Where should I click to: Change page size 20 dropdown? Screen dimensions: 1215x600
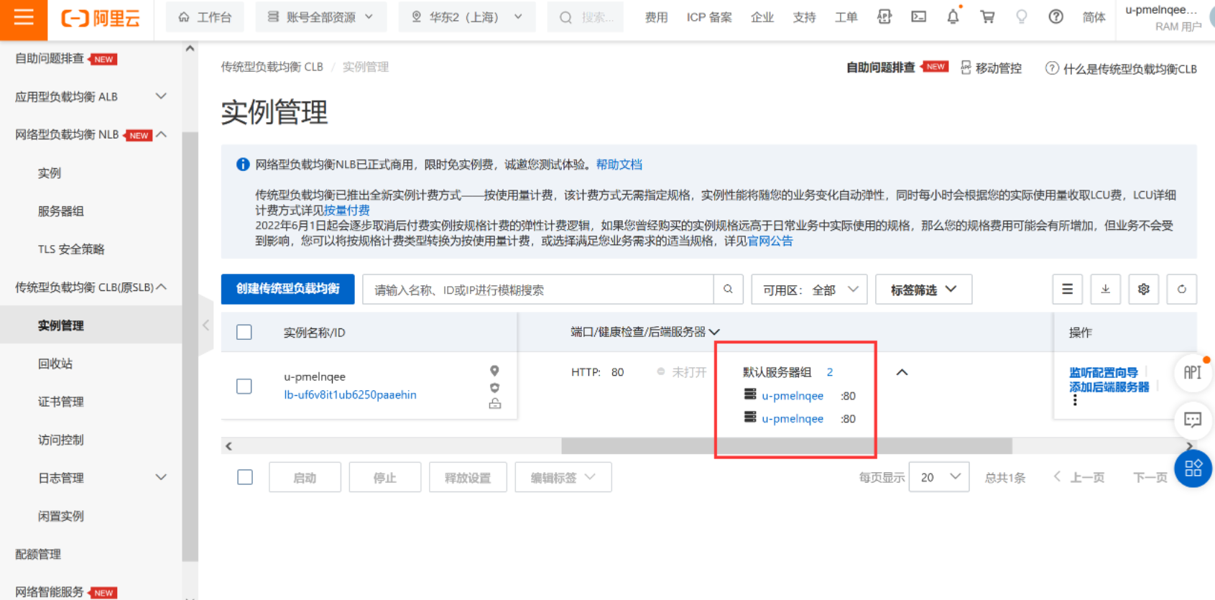pos(939,477)
